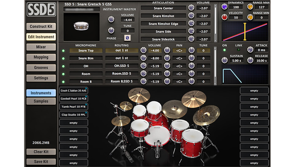This screenshot has height=167, width=295.
Task: Toggle the Room B microphone on/off light
Action: (63, 82)
